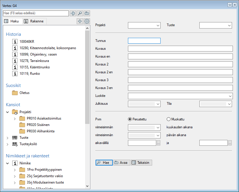Switch to the Haku tab
Image resolution: width=239 pixels, height=192 pixels.
[12, 21]
